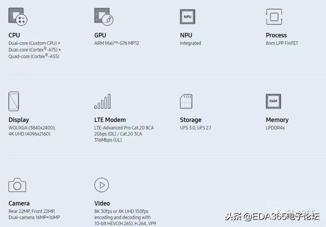Select the Camera icon
The height and width of the screenshot is (227, 326).
pyautogui.click(x=17, y=185)
